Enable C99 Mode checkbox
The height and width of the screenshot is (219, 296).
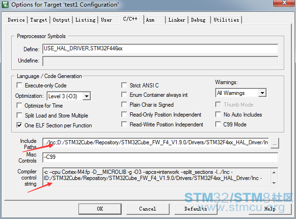218,124
